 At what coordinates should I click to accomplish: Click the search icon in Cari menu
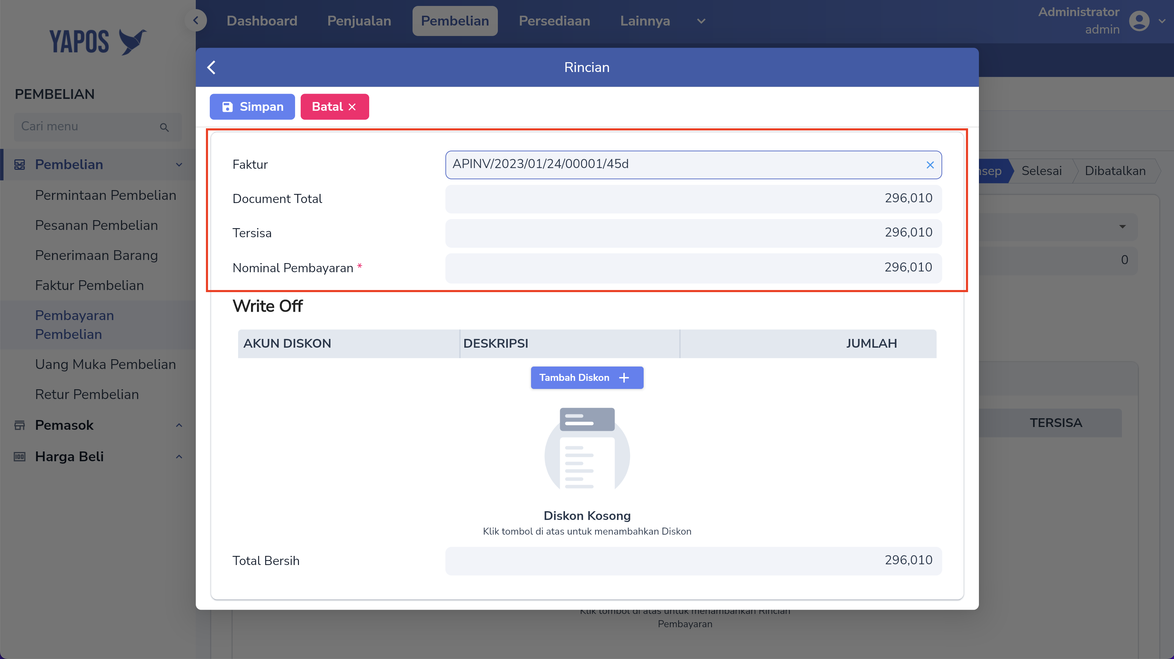pos(165,128)
